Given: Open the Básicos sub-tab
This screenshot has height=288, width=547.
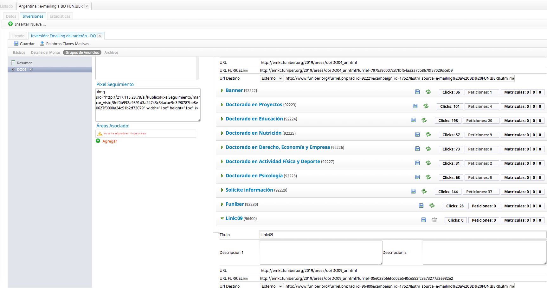Looking at the screenshot, I should coord(19,52).
